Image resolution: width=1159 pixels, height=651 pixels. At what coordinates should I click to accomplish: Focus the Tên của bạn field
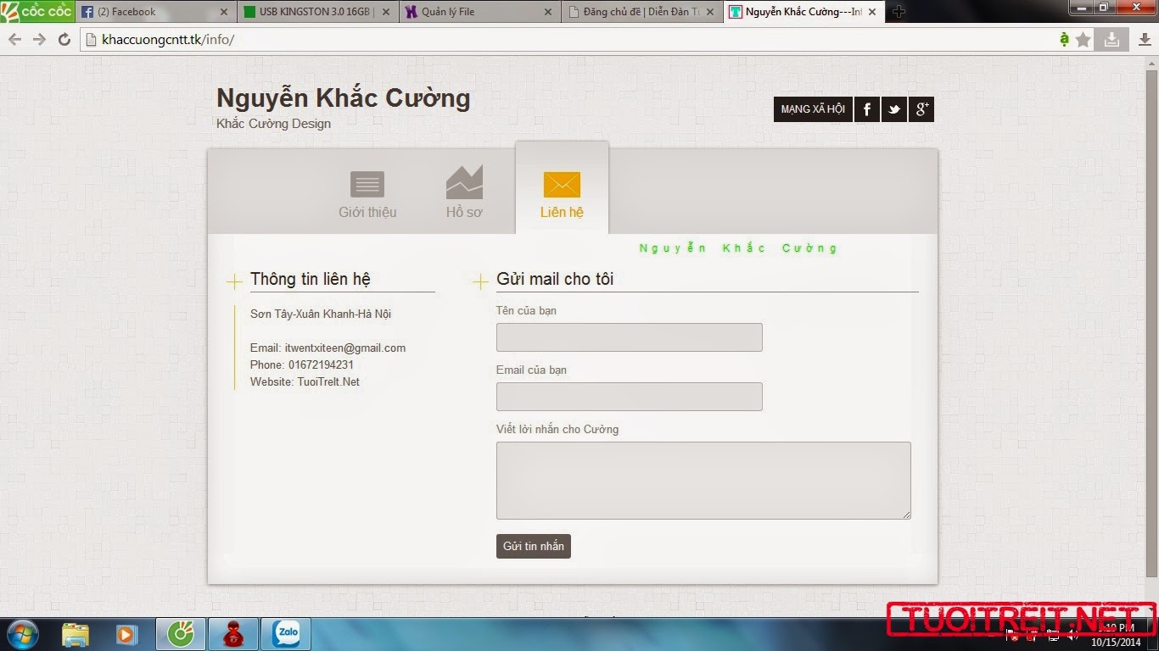pyautogui.click(x=629, y=337)
